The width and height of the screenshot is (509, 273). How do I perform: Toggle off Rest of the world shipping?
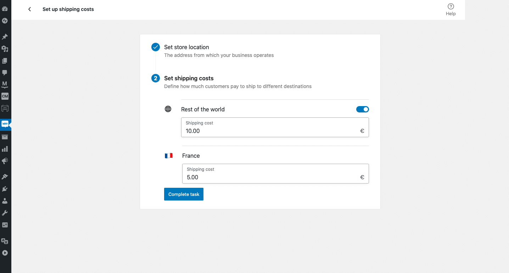tap(363, 109)
